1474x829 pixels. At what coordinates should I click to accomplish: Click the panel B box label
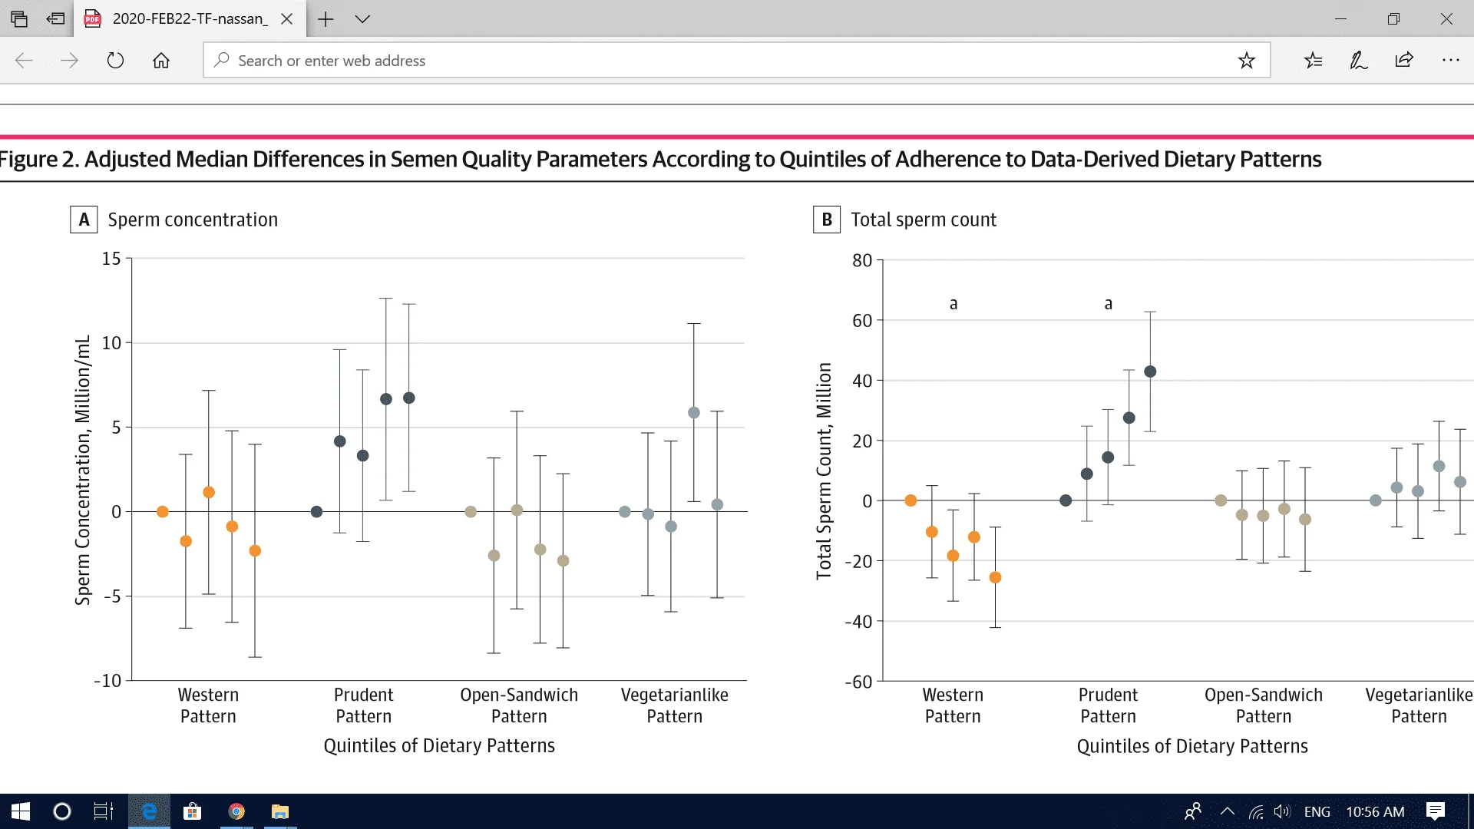click(x=827, y=220)
